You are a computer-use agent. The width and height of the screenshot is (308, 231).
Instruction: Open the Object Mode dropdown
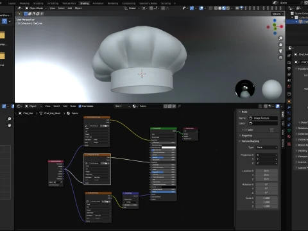point(36,8)
